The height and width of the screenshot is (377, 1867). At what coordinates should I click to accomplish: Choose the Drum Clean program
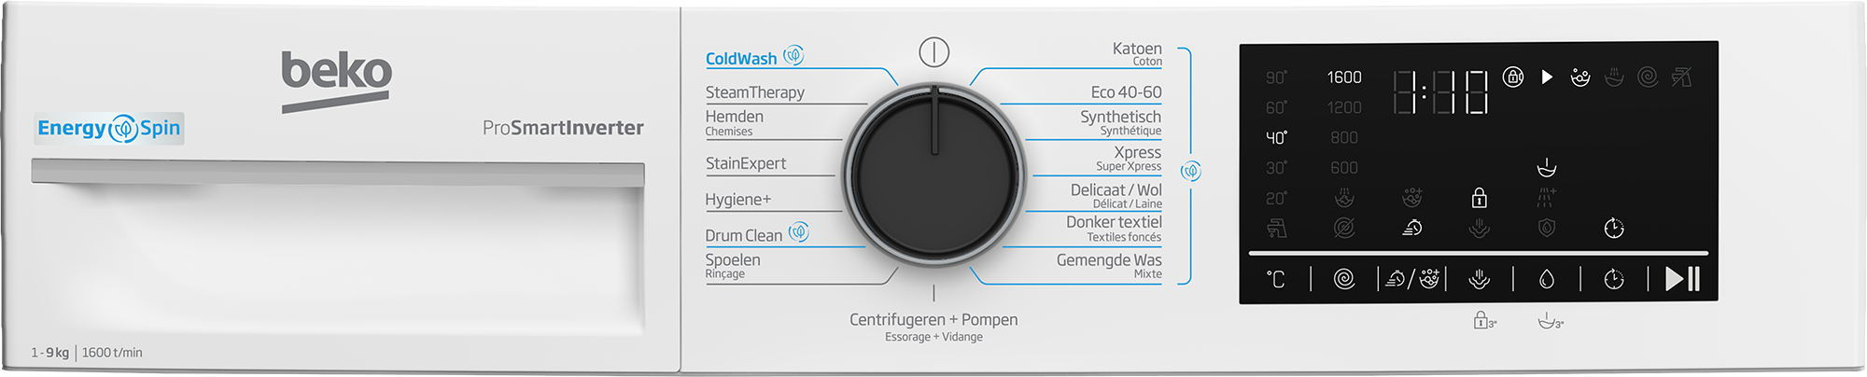click(744, 235)
